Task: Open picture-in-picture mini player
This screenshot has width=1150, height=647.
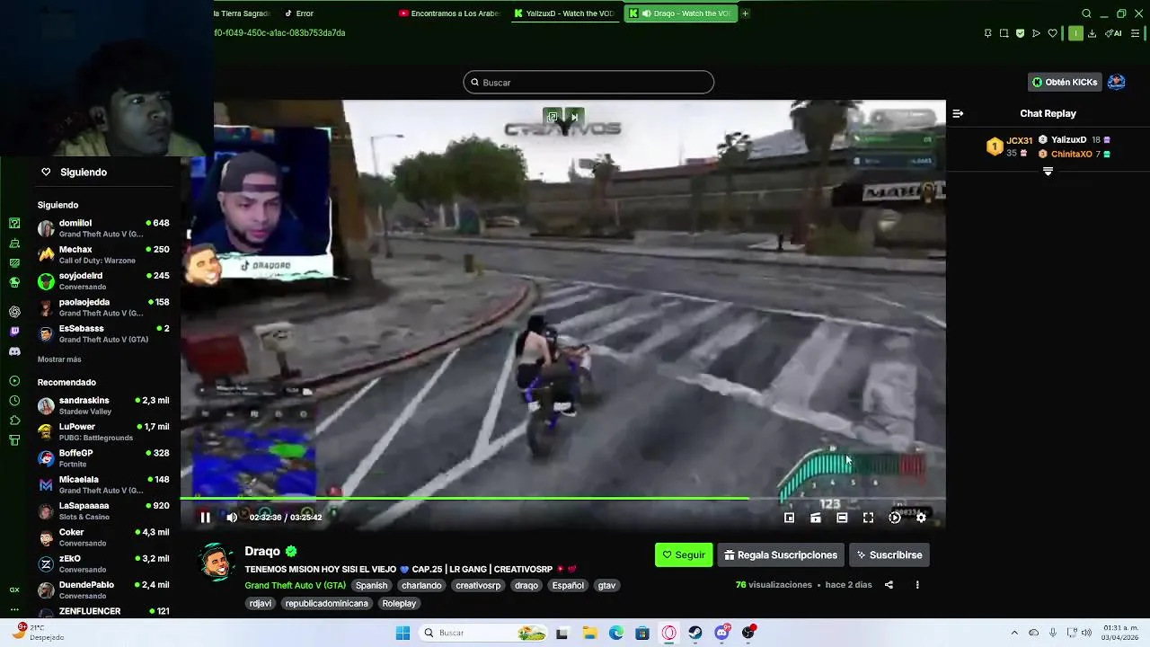Action: 789,518
